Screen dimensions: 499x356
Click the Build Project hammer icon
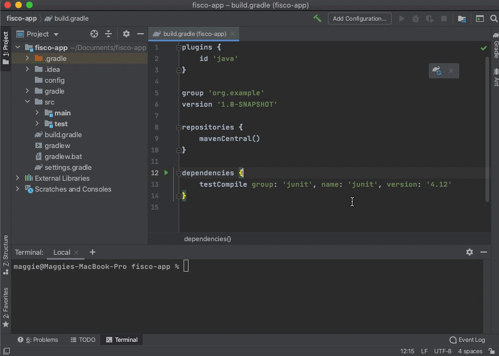(317, 19)
